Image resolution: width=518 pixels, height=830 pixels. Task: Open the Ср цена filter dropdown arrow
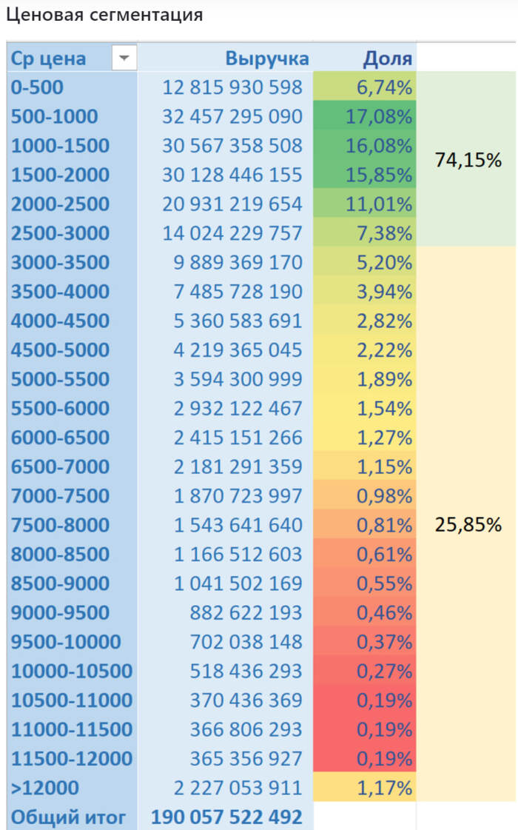124,58
